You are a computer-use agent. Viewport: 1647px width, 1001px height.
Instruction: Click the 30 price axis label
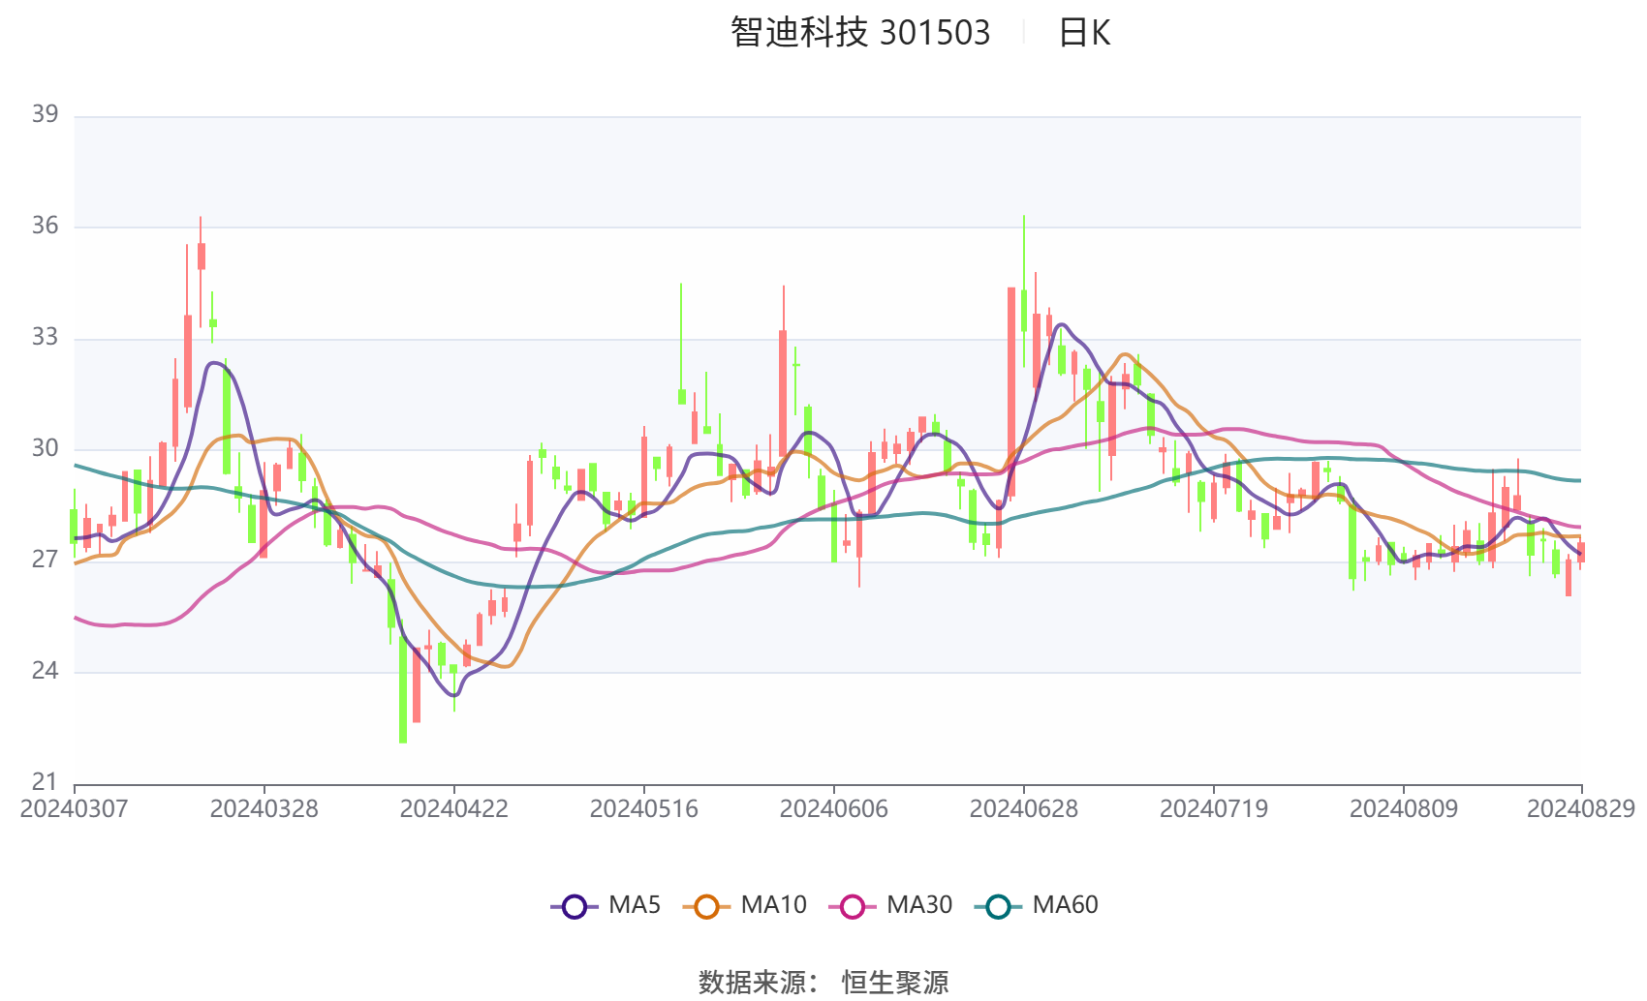pos(45,448)
